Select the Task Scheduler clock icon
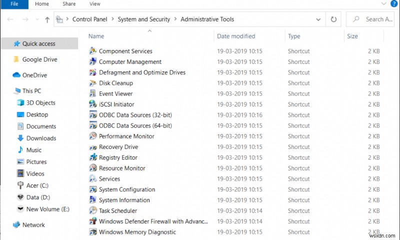400x240 pixels. (x=92, y=210)
